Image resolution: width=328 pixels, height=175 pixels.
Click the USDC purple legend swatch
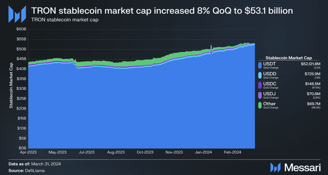(x=260, y=85)
